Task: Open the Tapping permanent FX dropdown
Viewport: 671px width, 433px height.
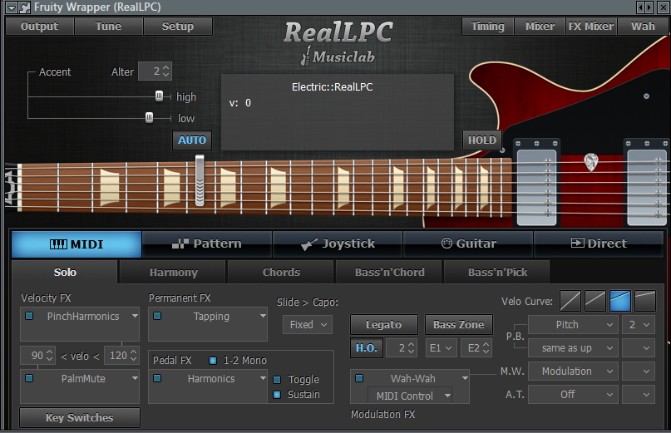Action: (x=263, y=316)
